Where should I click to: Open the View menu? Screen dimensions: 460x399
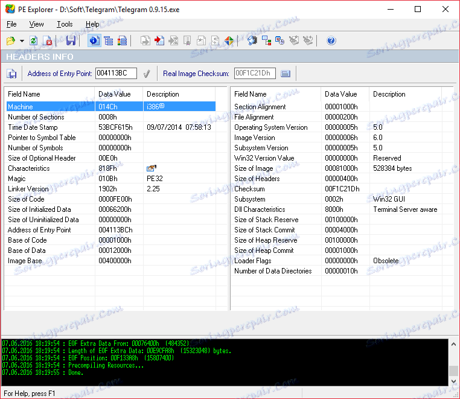pos(36,24)
